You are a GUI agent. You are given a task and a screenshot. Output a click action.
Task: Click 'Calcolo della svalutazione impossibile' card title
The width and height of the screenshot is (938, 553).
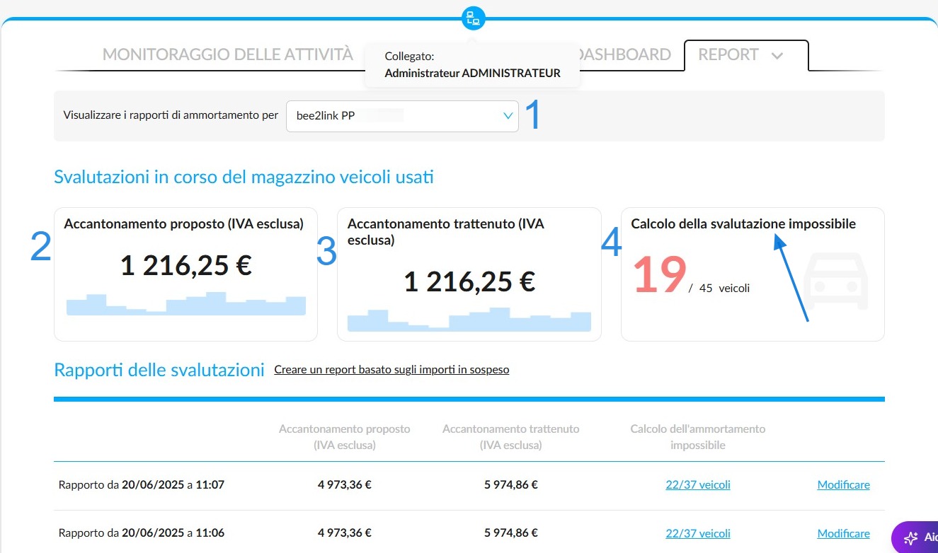point(743,224)
